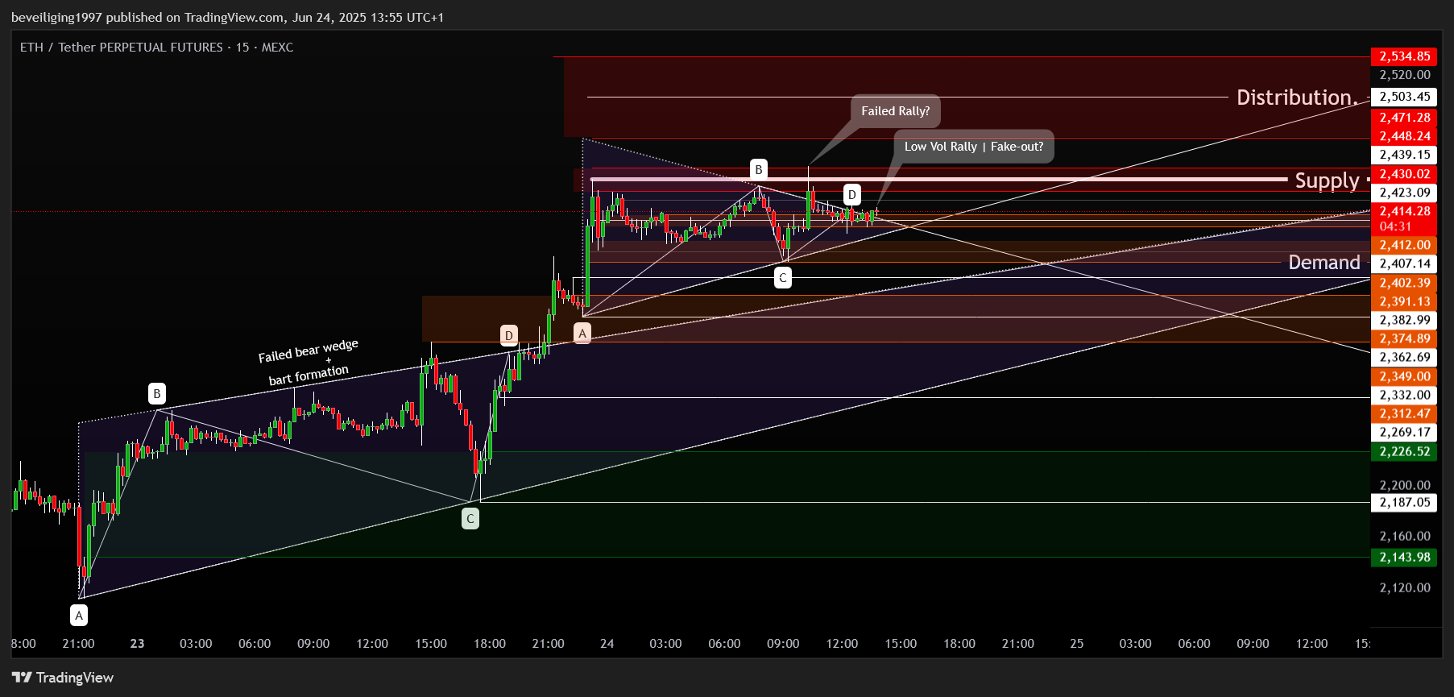Screen dimensions: 1454x697
Task: Click the 2,120.00 price scale value
Action: point(1404,587)
